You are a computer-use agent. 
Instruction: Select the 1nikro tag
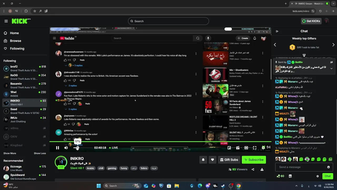tap(144, 168)
